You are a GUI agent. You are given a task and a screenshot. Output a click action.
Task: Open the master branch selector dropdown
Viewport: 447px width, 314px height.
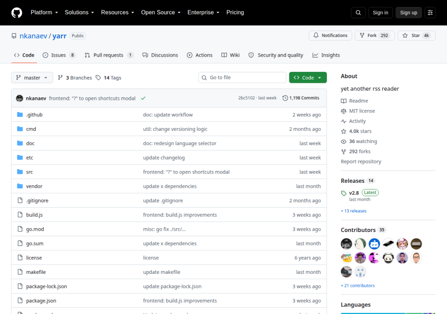click(32, 78)
